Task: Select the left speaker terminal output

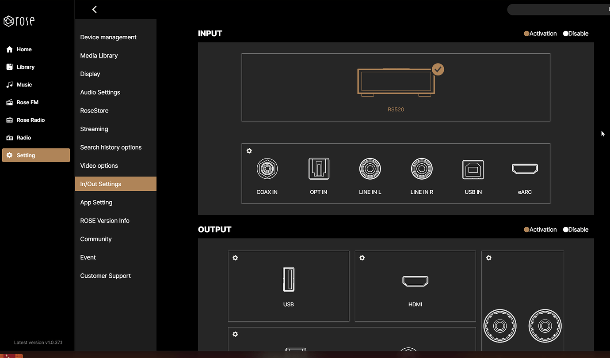Action: (500, 326)
